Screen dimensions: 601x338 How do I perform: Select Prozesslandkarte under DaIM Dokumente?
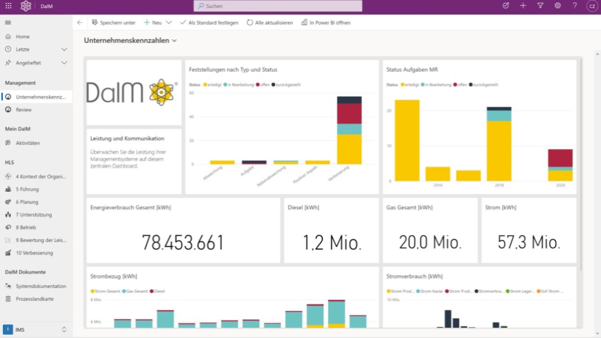[36, 299]
